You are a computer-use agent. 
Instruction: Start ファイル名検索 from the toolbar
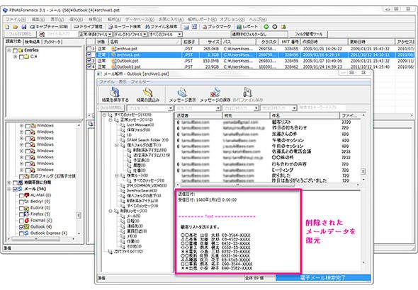(x=162, y=27)
